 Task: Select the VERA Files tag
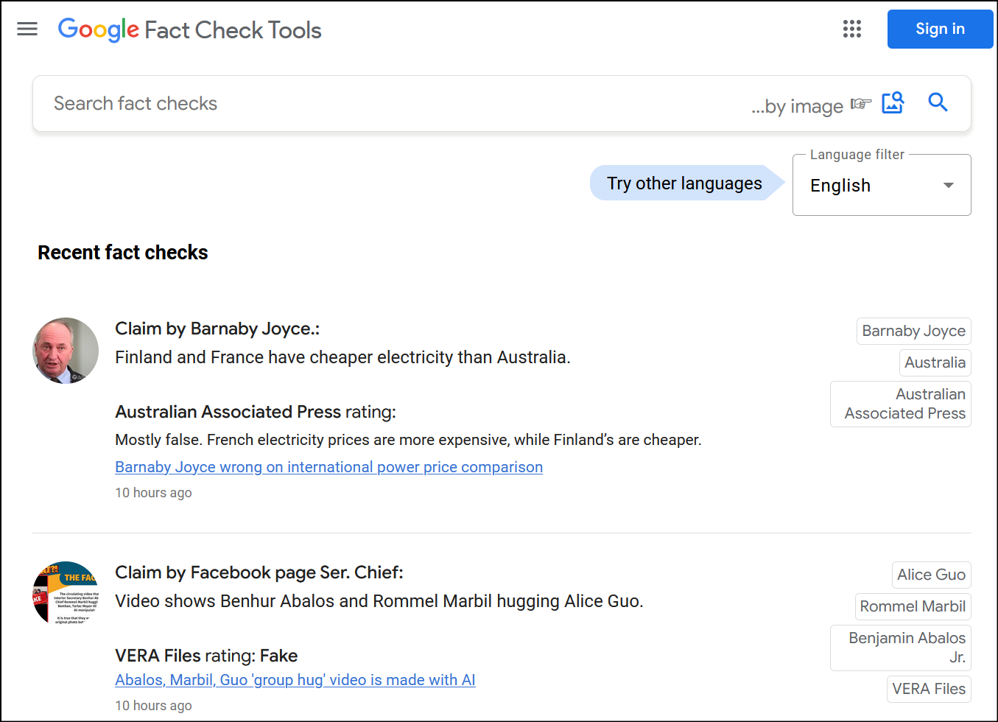(929, 690)
